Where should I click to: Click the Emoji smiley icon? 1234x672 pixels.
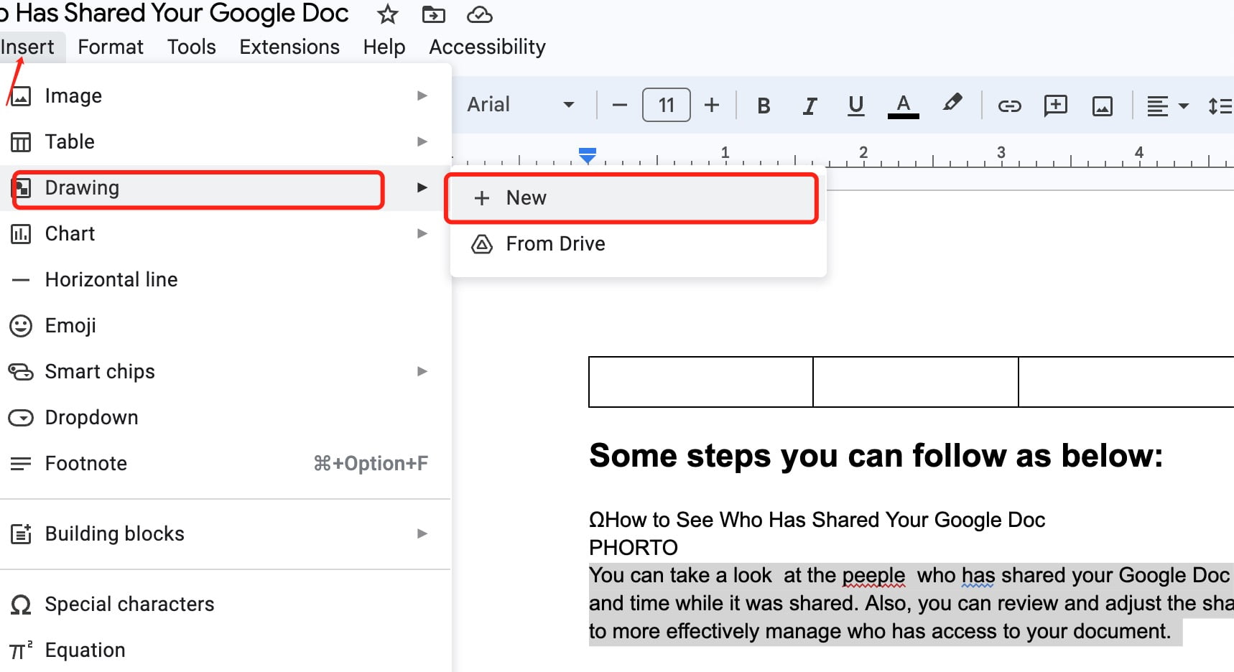tap(21, 326)
